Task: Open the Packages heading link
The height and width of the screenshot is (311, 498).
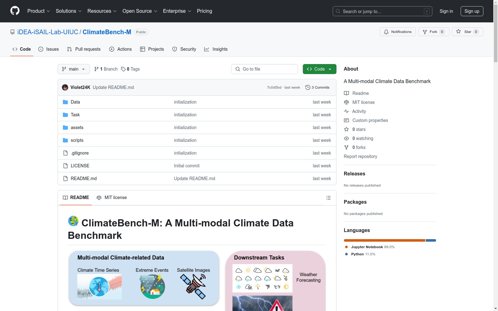Action: pyautogui.click(x=355, y=202)
